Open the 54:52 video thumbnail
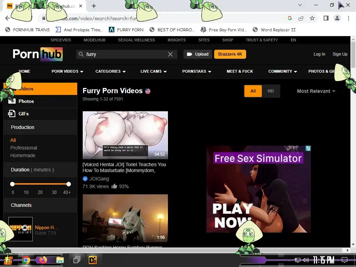 point(125,135)
